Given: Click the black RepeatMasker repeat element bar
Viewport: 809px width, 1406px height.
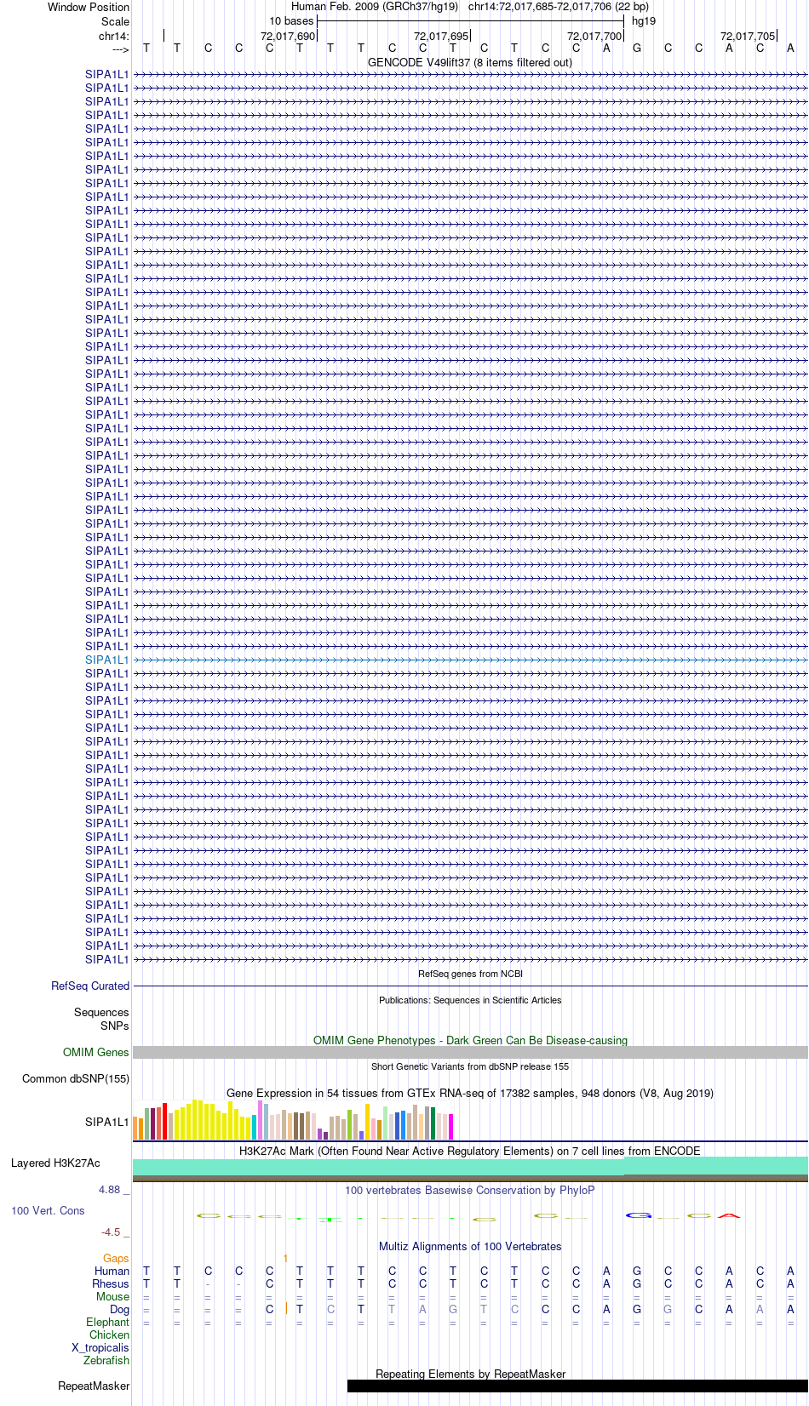Looking at the screenshot, I should 577,1386.
